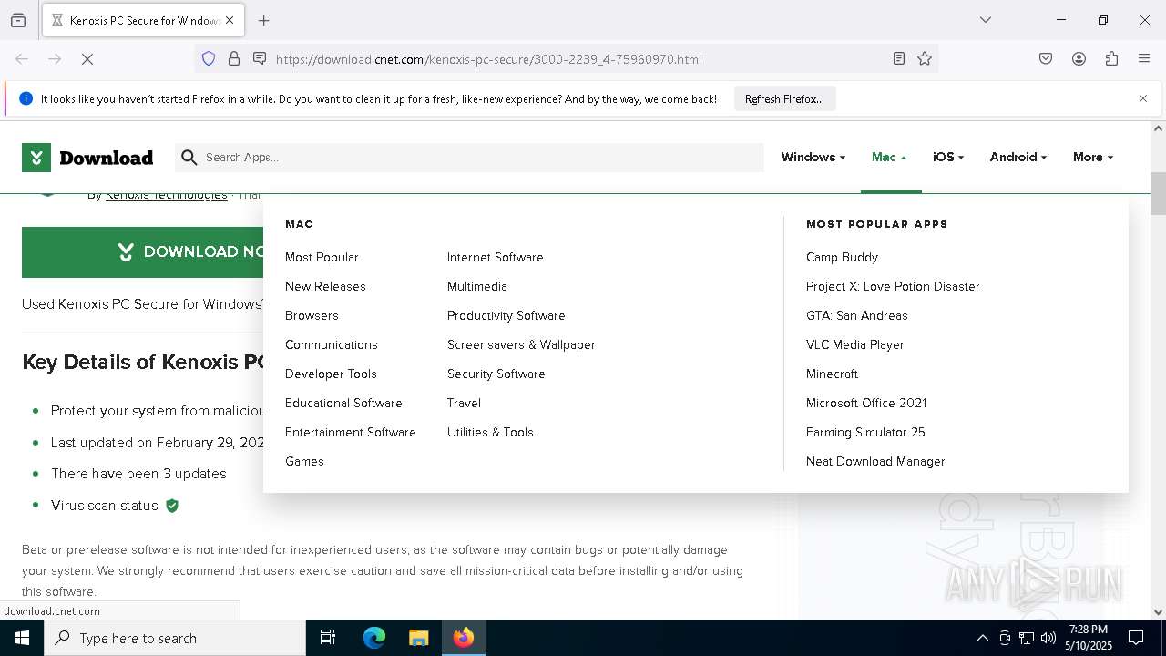Open the Games category

[304, 461]
